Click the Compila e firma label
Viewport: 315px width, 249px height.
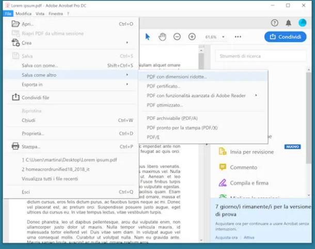(249, 183)
